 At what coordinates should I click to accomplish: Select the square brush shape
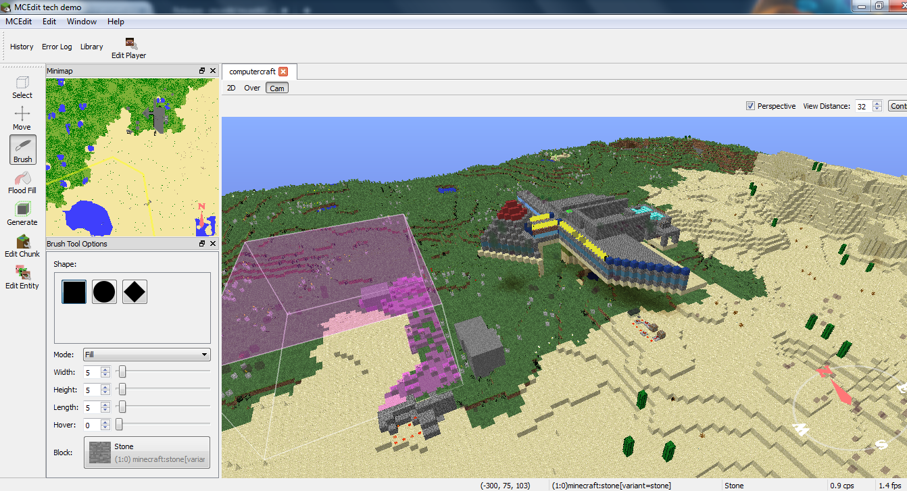coord(74,292)
